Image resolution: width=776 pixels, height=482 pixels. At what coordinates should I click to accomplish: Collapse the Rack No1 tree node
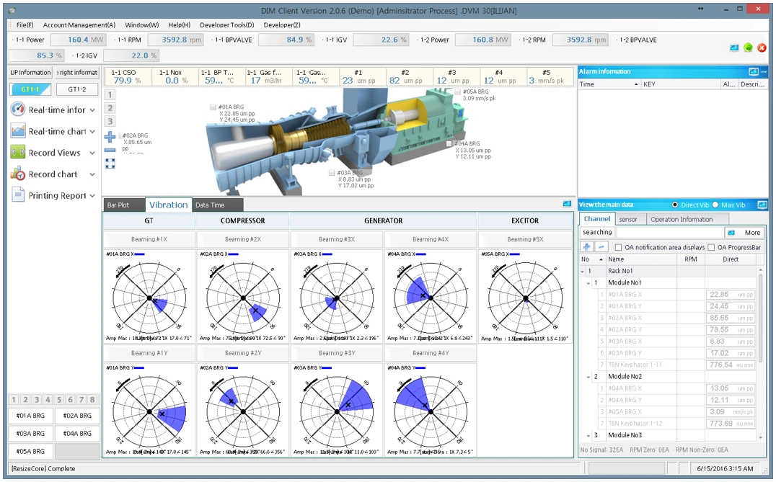[x=582, y=272]
